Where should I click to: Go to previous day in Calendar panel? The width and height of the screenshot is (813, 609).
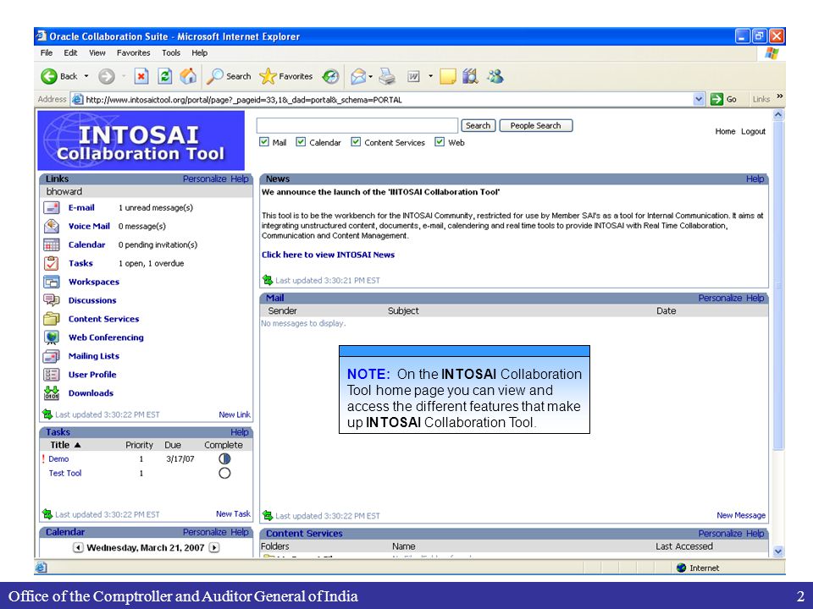tap(78, 547)
